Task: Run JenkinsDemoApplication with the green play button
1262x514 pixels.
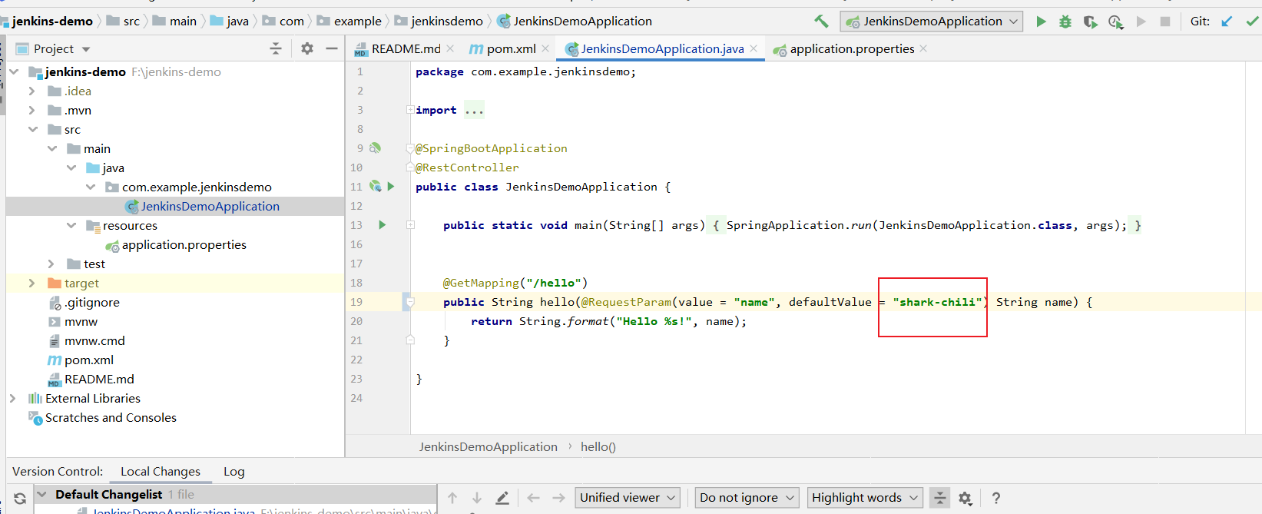Action: [1041, 22]
